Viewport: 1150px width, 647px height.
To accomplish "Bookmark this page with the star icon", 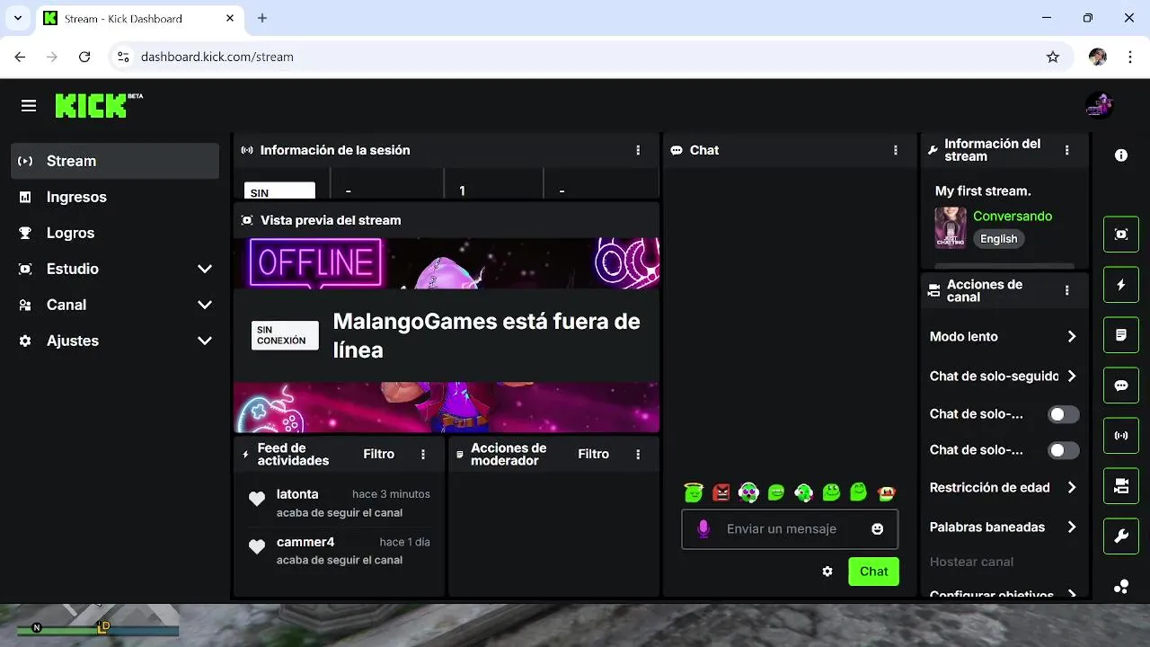I will (1053, 57).
